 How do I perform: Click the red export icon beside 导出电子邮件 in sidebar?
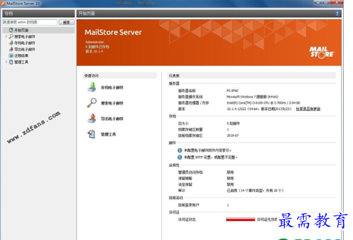[x=11, y=49]
